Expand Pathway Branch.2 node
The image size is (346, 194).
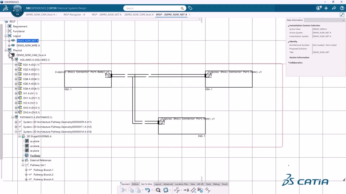(x=26, y=175)
